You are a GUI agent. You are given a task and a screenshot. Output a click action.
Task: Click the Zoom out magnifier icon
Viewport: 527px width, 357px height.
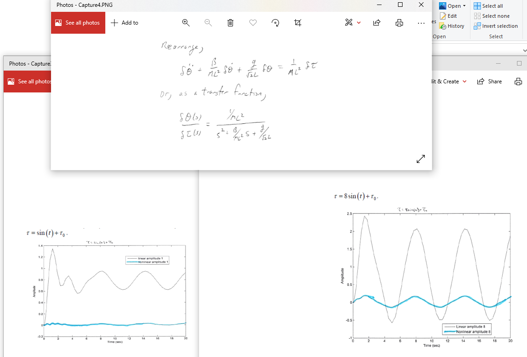pyautogui.click(x=208, y=22)
